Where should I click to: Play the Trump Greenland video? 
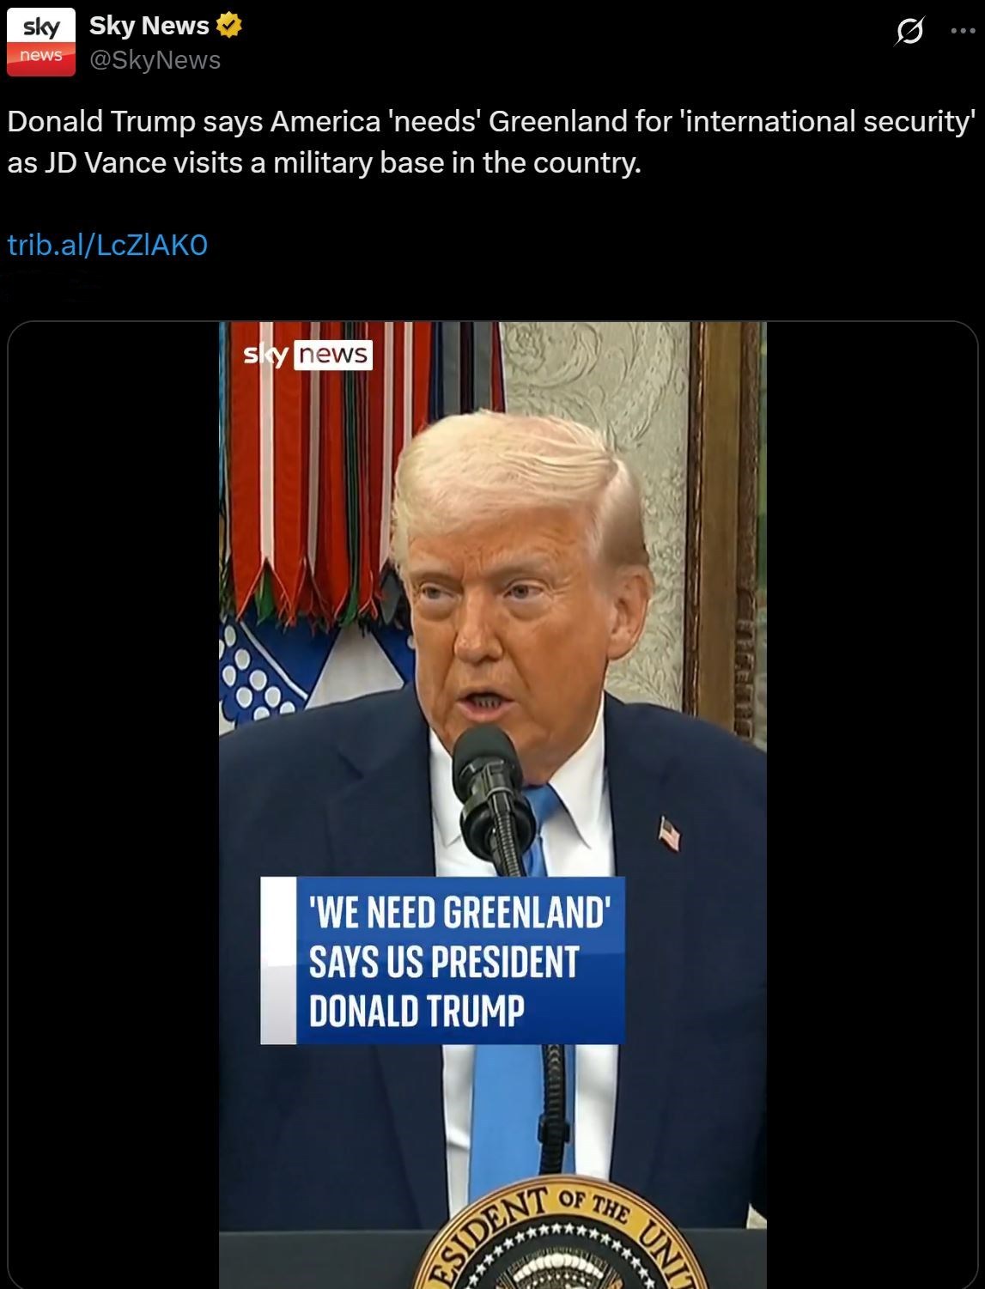(x=492, y=805)
